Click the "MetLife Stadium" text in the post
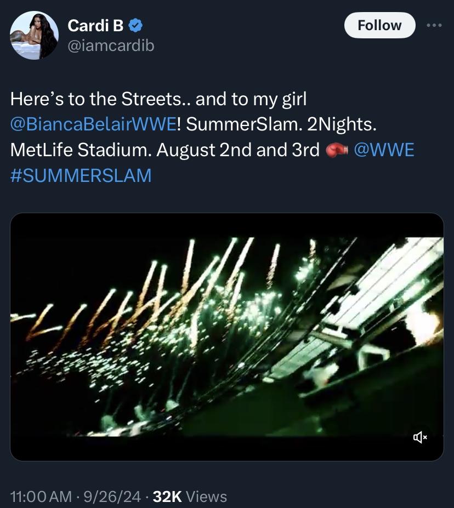 point(80,150)
